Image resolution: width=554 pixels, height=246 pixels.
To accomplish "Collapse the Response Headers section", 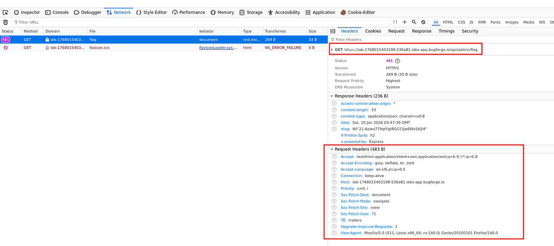I will tap(332, 96).
